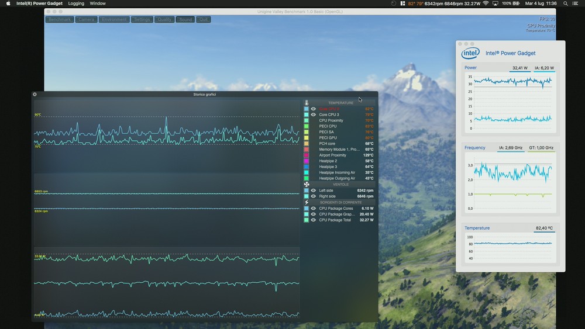Open Spotlight search in menu bar
Viewport: 585px width, 329px height.
563,4
